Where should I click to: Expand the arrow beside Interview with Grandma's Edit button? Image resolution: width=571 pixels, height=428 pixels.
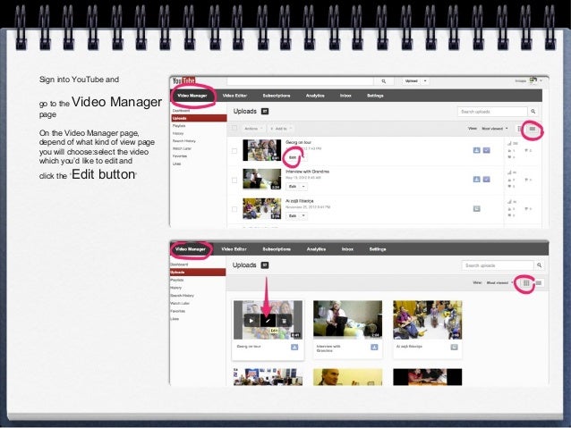click(303, 187)
